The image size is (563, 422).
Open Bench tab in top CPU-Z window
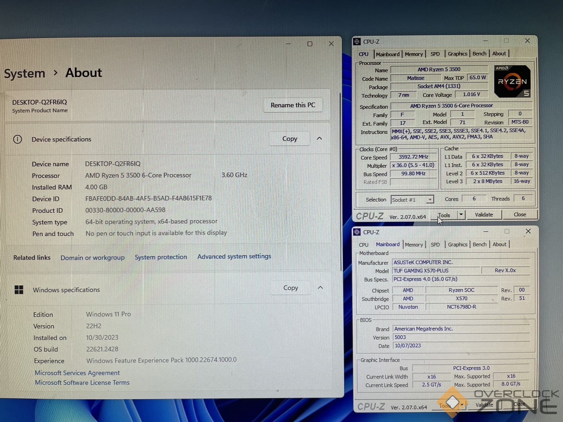479,54
